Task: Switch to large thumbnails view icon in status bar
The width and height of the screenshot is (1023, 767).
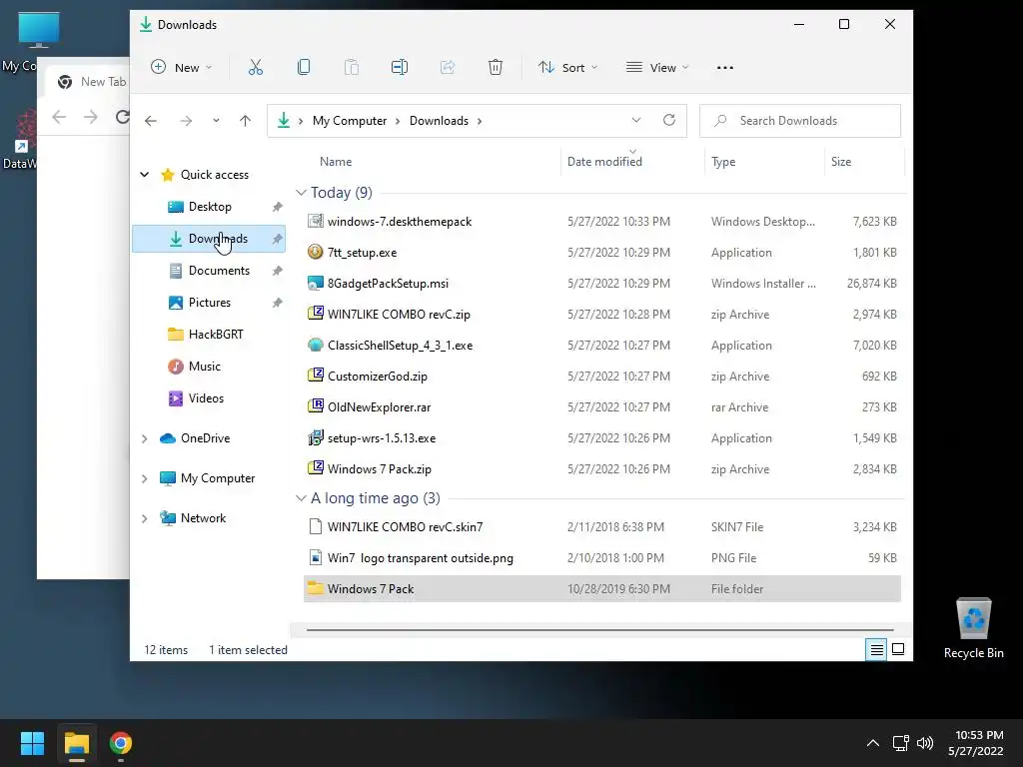Action: click(898, 649)
